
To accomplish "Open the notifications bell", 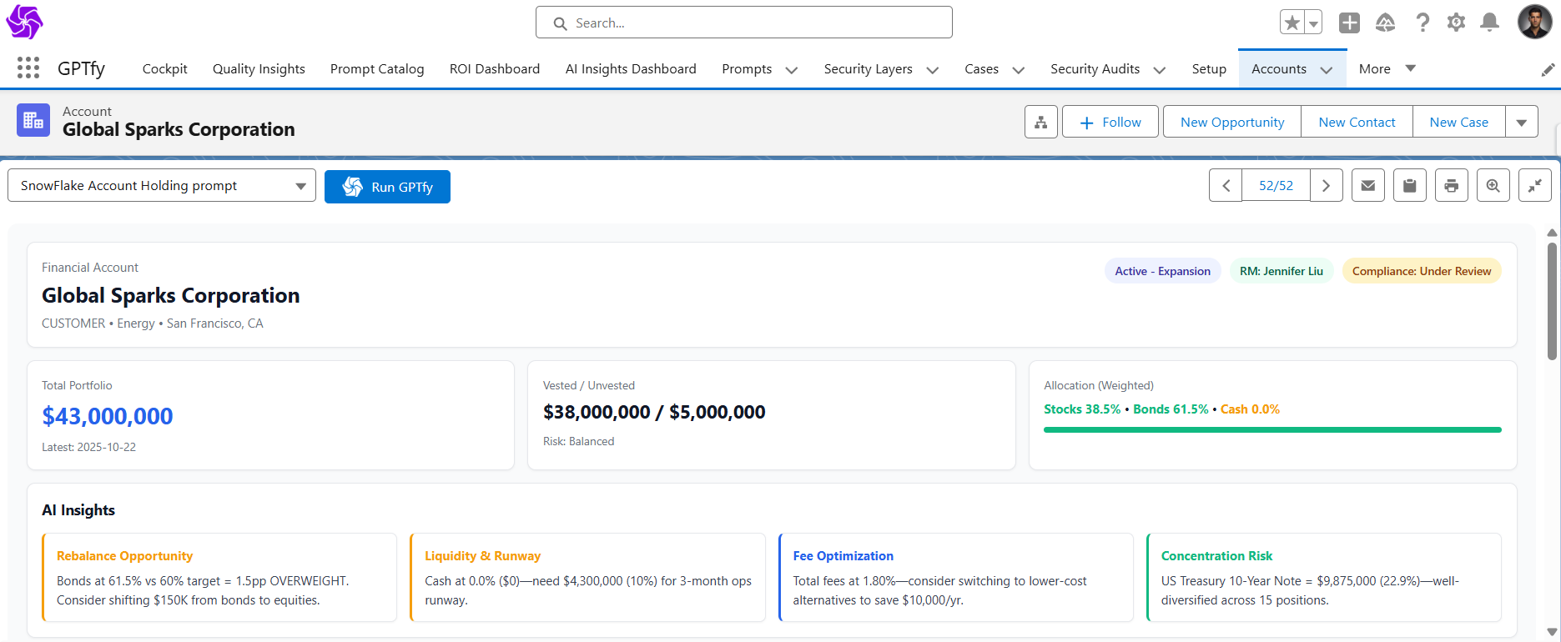I will pyautogui.click(x=1489, y=23).
